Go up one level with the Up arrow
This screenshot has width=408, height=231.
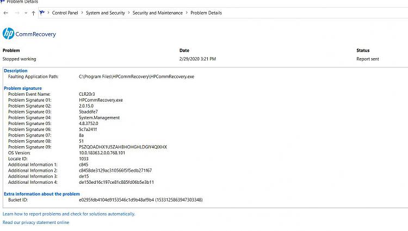pyautogui.click(x=34, y=13)
